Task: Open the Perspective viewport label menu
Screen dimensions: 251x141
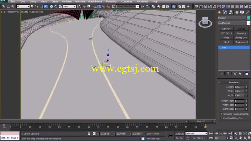Action: point(12,12)
